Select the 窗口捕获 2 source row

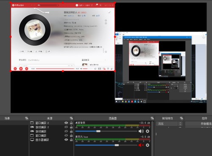[51, 123]
